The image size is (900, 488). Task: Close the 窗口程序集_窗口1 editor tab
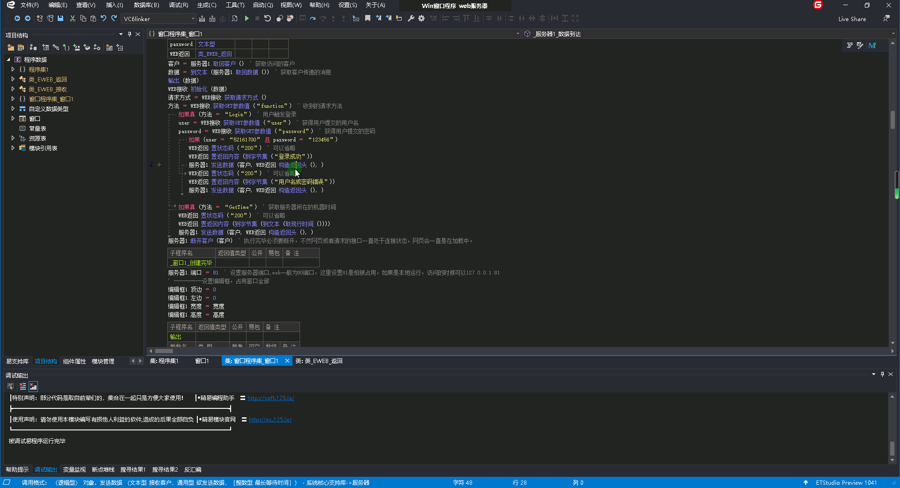pyautogui.click(x=287, y=361)
